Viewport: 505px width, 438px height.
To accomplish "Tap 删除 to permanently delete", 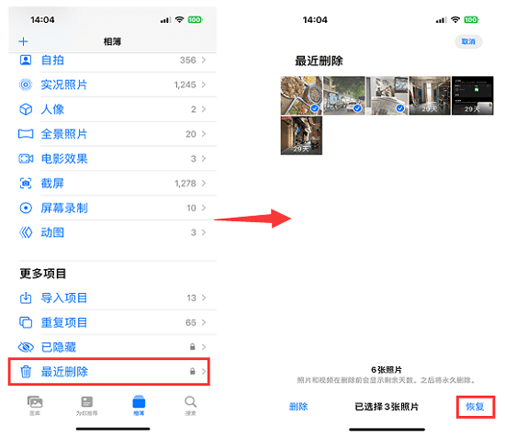I will pos(298,407).
